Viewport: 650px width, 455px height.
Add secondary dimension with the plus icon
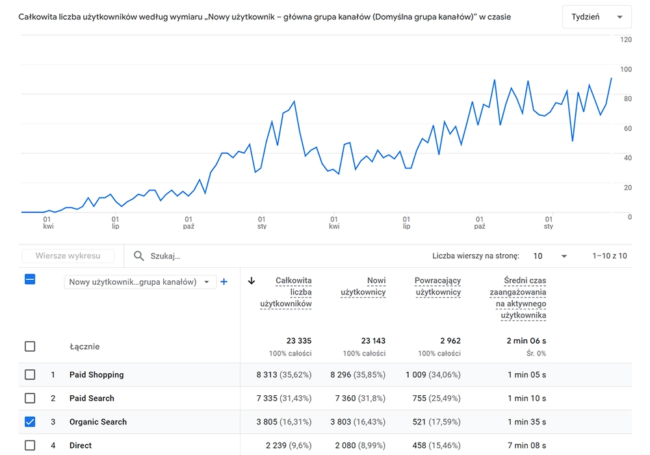pyautogui.click(x=224, y=281)
